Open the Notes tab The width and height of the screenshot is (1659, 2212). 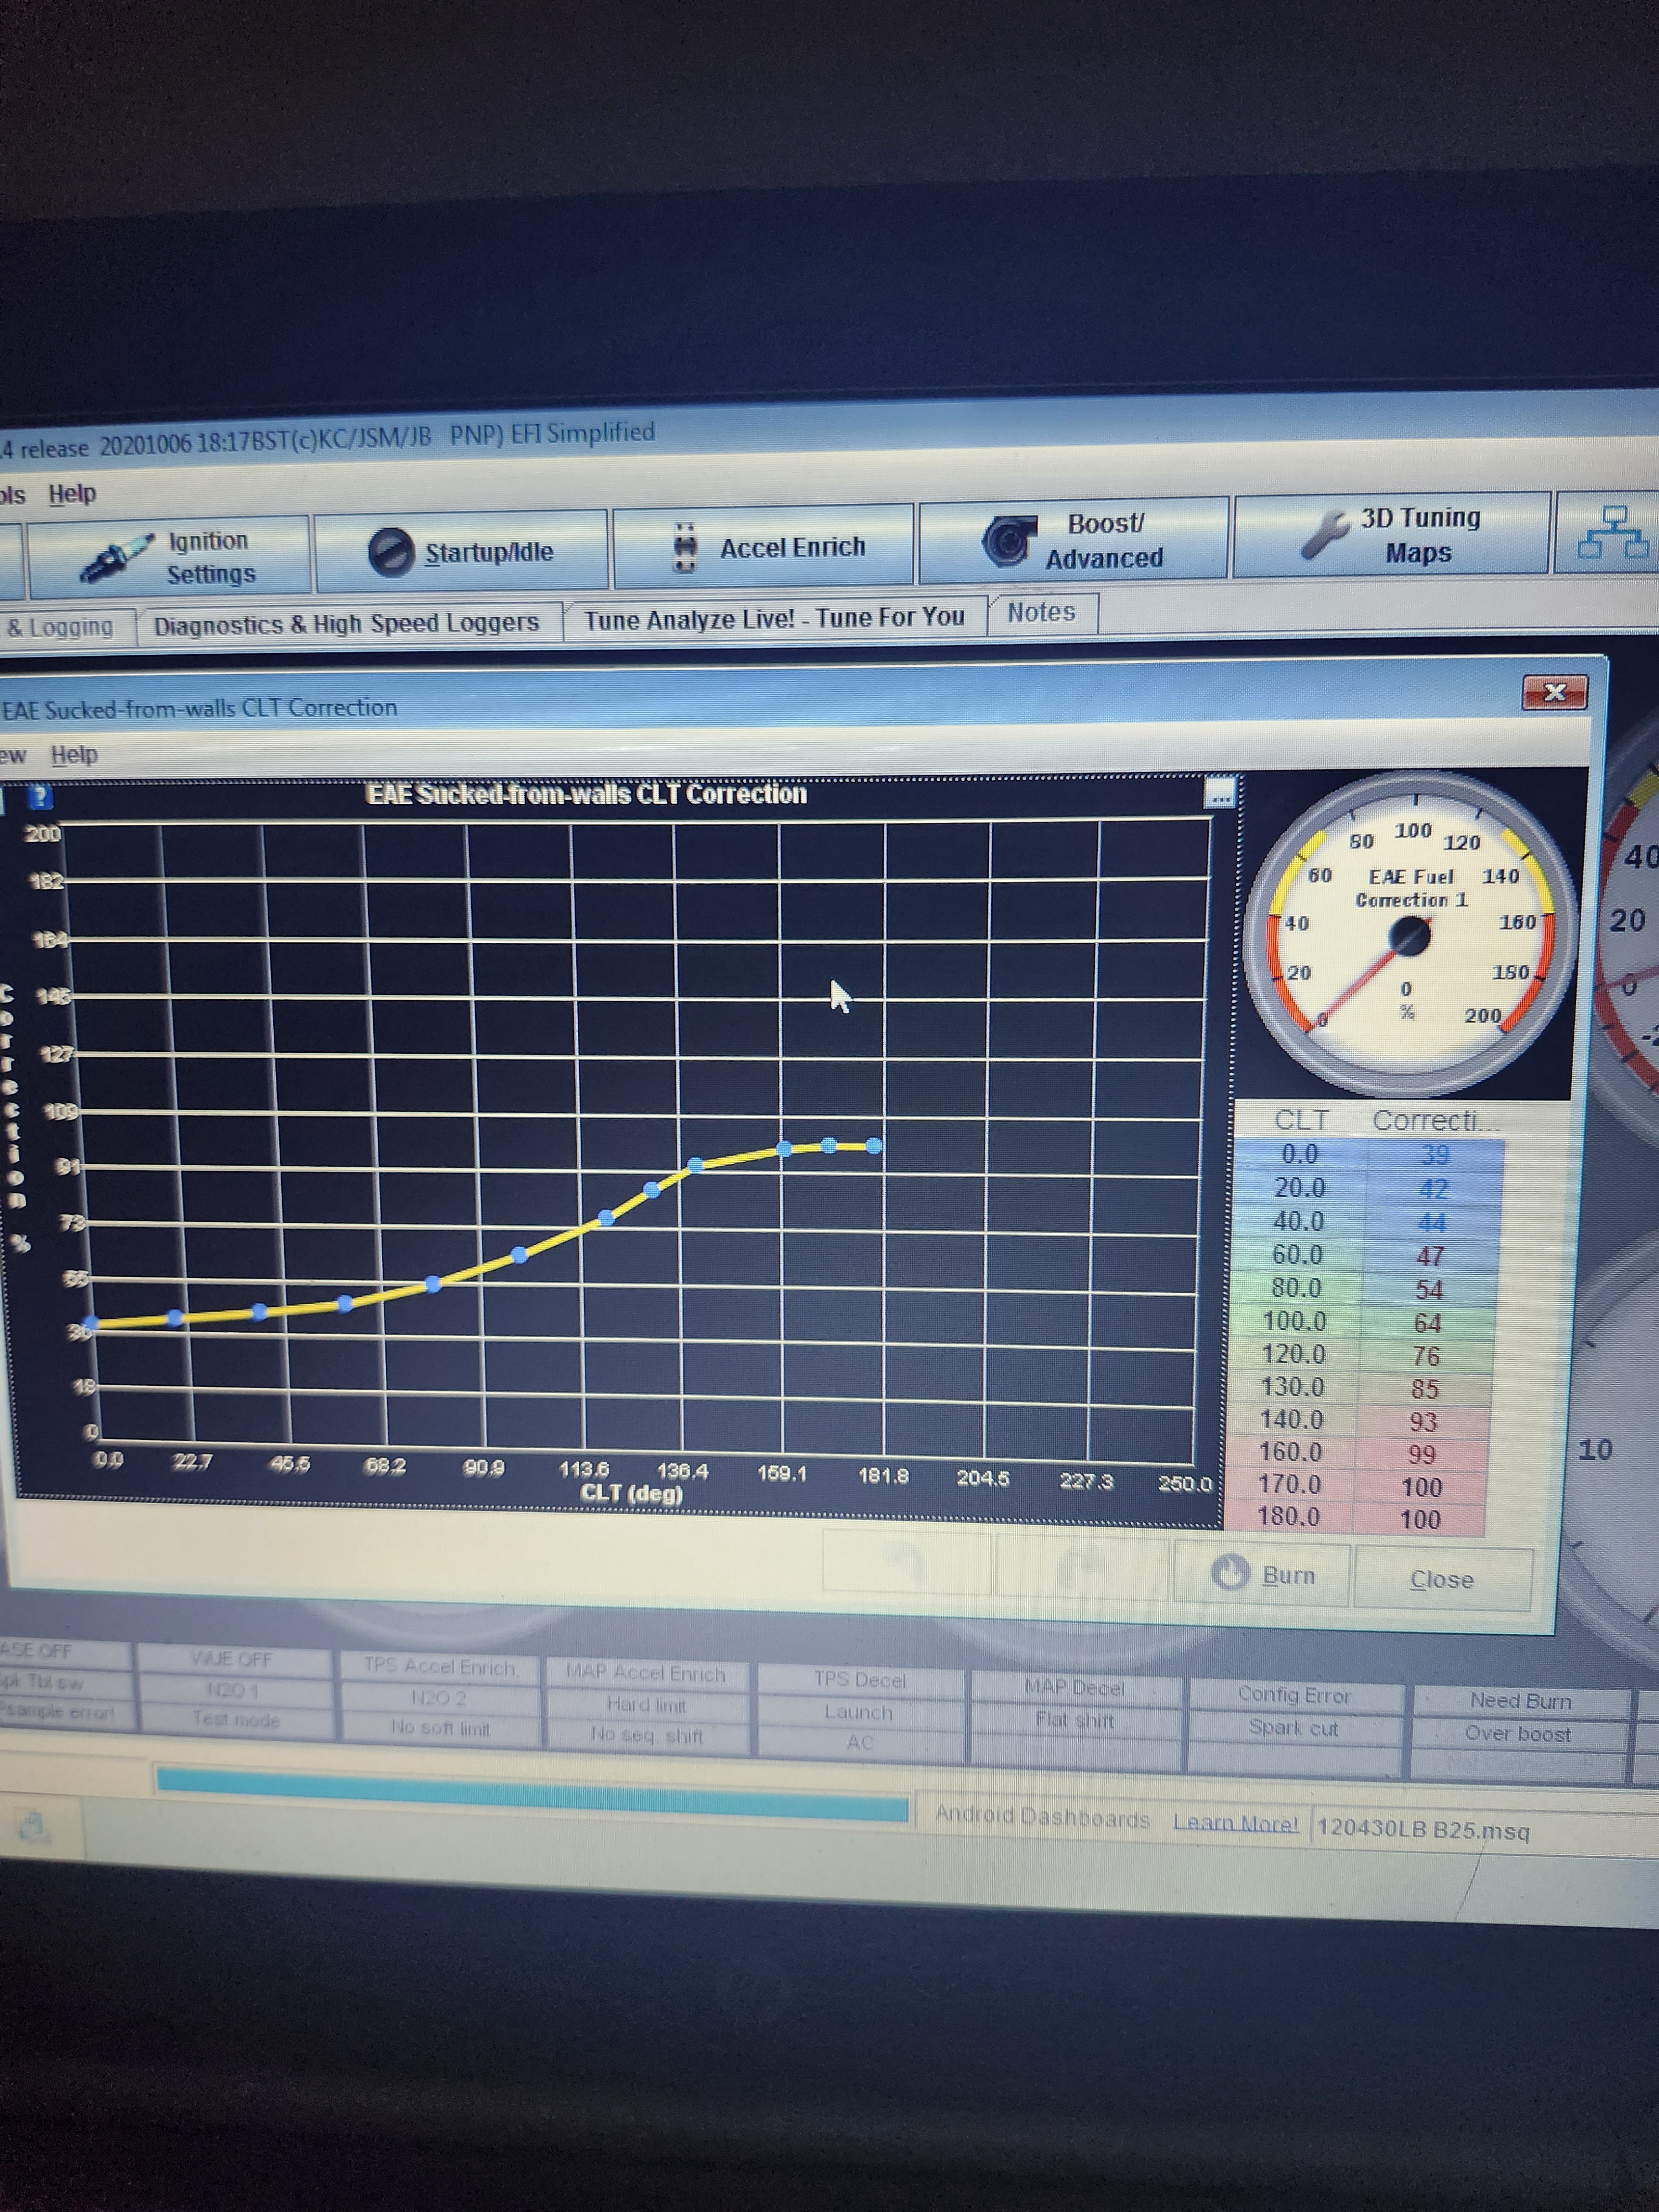point(1041,612)
